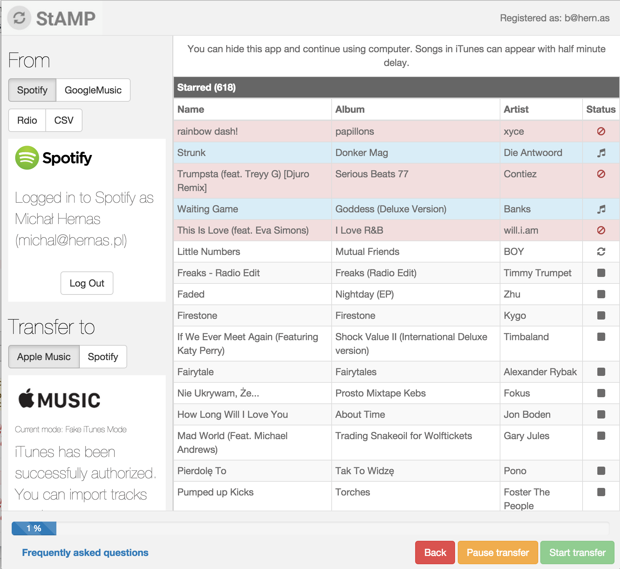Click the Starred (618) playlist header
The height and width of the screenshot is (569, 620).
pyautogui.click(x=396, y=87)
